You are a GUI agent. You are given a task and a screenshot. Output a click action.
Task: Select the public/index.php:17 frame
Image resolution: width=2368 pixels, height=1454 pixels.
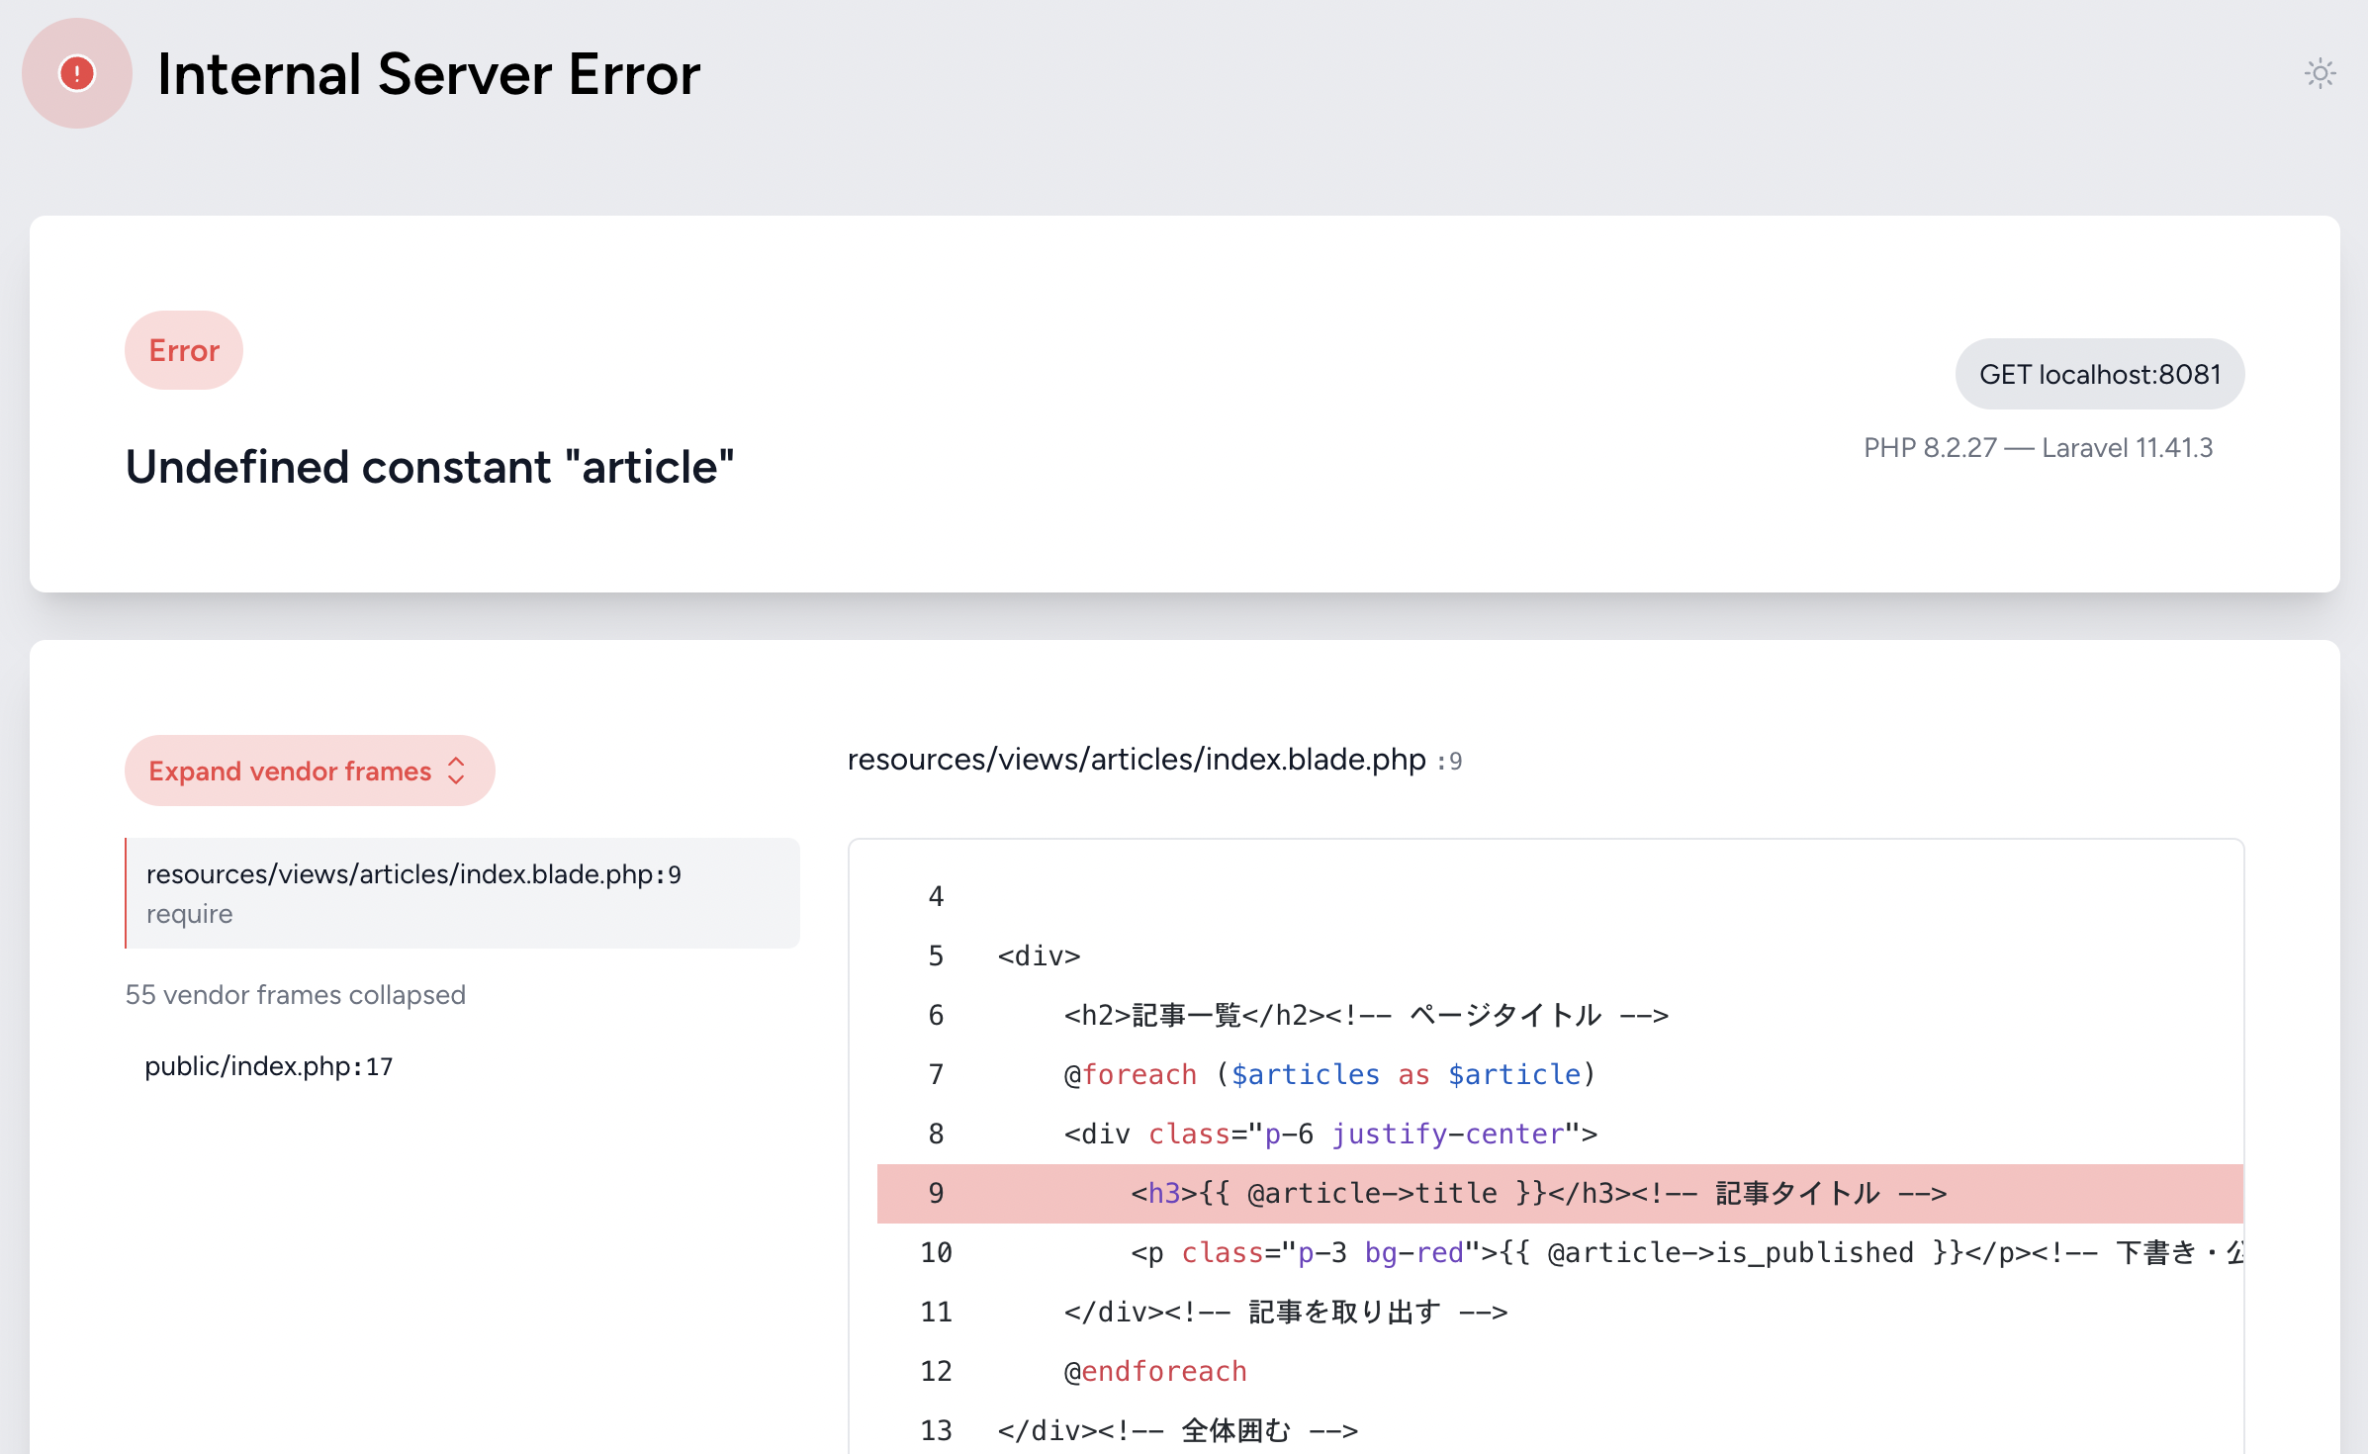(269, 1066)
